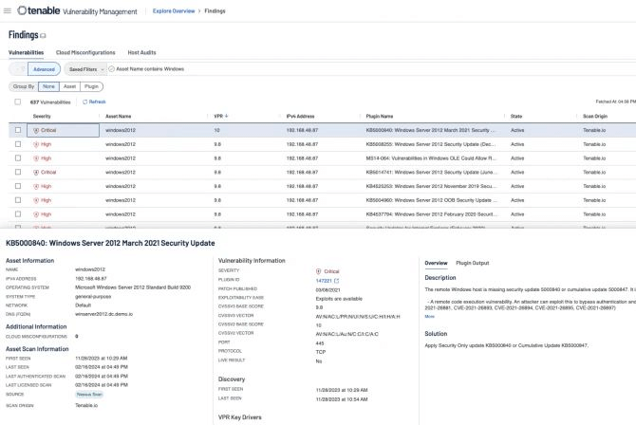Check the box for the KB4525253 row
636x425 pixels.
[18, 186]
